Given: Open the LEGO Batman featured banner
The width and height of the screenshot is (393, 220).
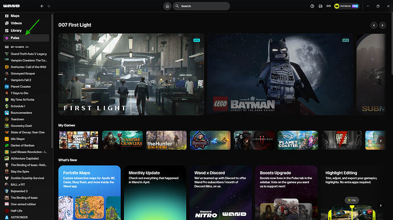Looking at the screenshot, I should 280,74.
